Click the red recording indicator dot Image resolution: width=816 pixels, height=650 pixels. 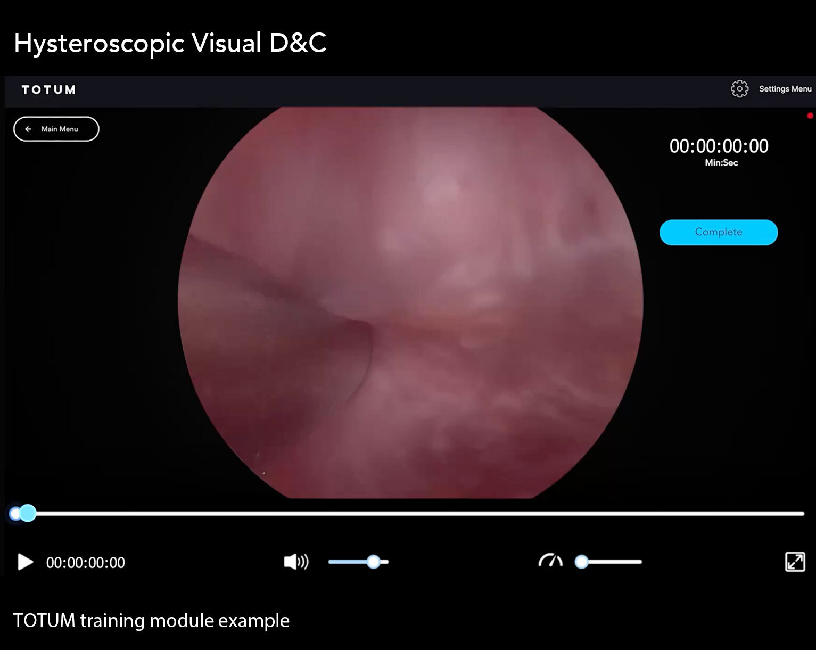point(810,116)
